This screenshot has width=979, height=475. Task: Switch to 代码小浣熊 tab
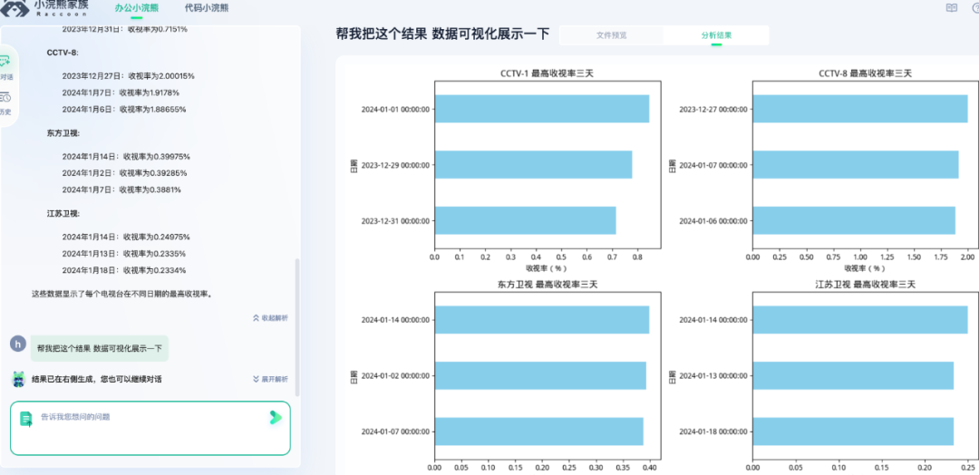point(207,8)
